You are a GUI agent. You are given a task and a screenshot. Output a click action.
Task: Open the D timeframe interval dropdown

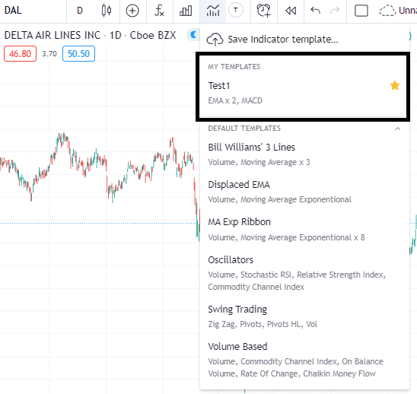coord(80,11)
